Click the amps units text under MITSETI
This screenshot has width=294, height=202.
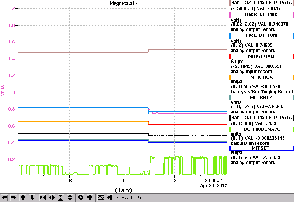236,153
